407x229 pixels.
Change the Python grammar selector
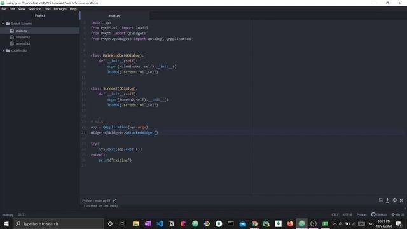[x=361, y=215]
